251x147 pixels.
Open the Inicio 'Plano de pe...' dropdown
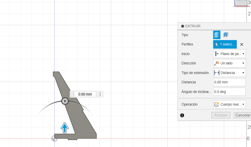click(230, 54)
